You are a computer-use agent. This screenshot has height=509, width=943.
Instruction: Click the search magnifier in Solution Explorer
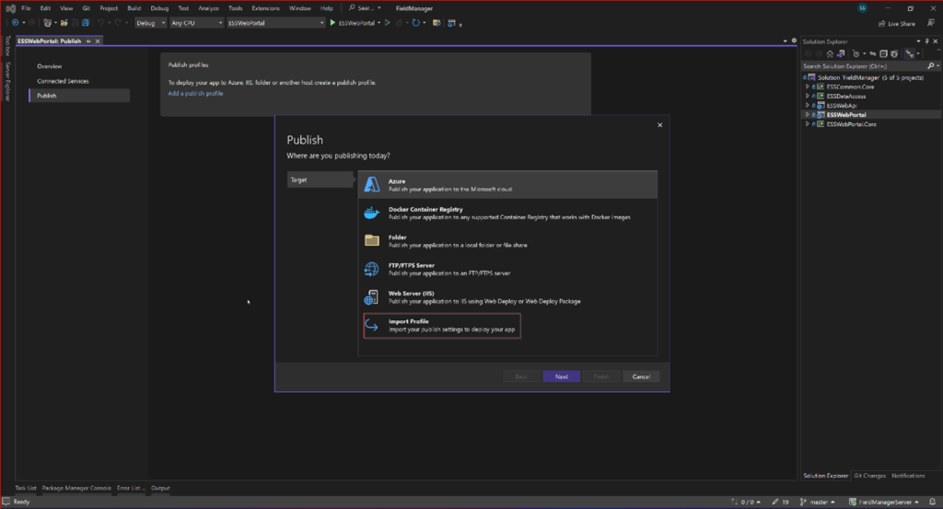point(931,66)
